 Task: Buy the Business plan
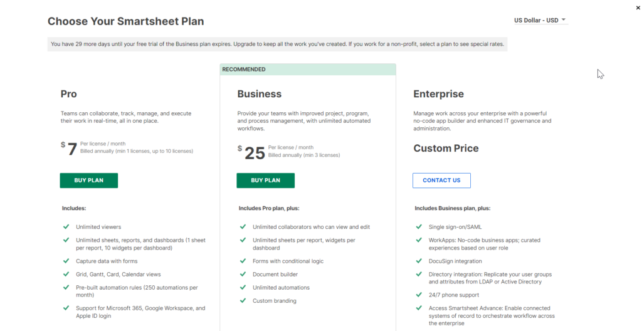tap(265, 181)
